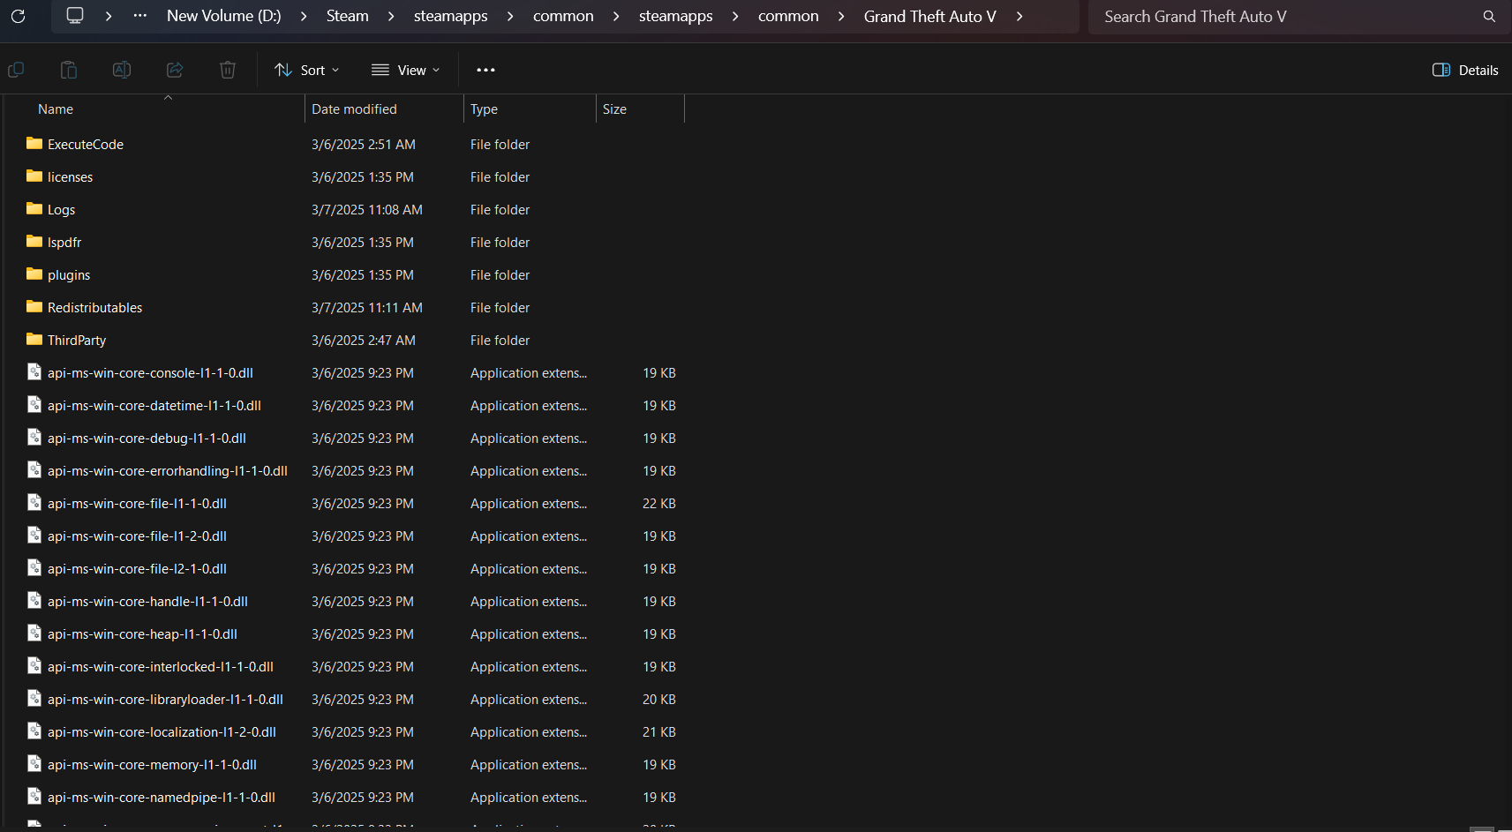Click the Paste clipboard icon
The width and height of the screenshot is (1512, 832).
[69, 70]
